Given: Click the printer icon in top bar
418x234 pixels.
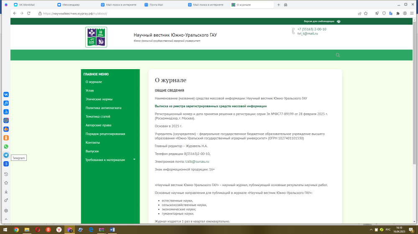Looking at the screenshot, I should [339, 21].
